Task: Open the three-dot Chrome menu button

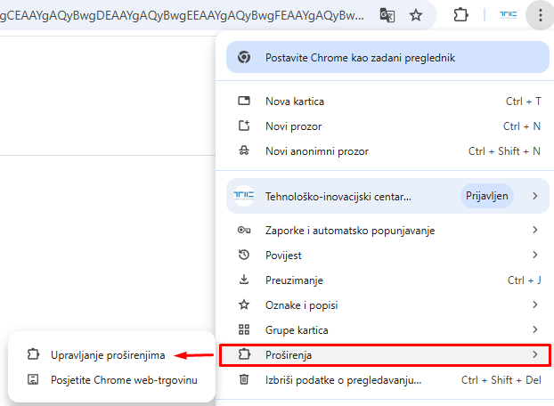Action: pyautogui.click(x=540, y=15)
